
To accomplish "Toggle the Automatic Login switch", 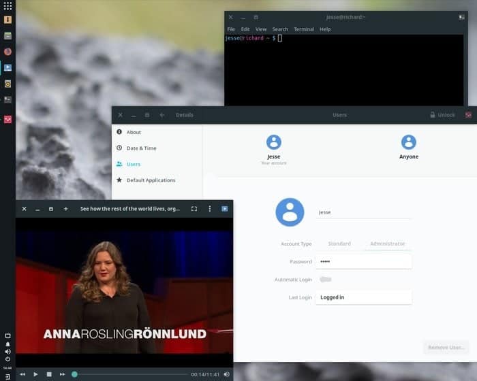I will [x=326, y=280].
